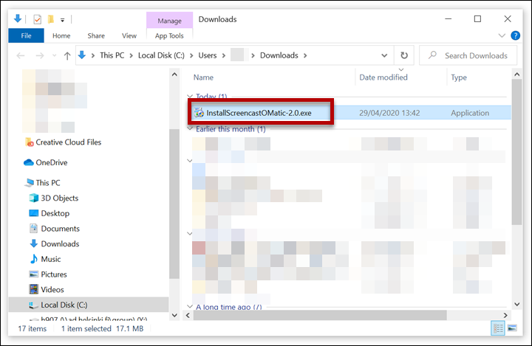Click the ScreencastOMatic installer icon

[x=199, y=113]
